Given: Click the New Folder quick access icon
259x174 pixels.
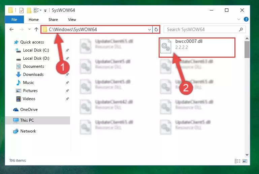Looking at the screenshot, I should [x=29, y=10].
